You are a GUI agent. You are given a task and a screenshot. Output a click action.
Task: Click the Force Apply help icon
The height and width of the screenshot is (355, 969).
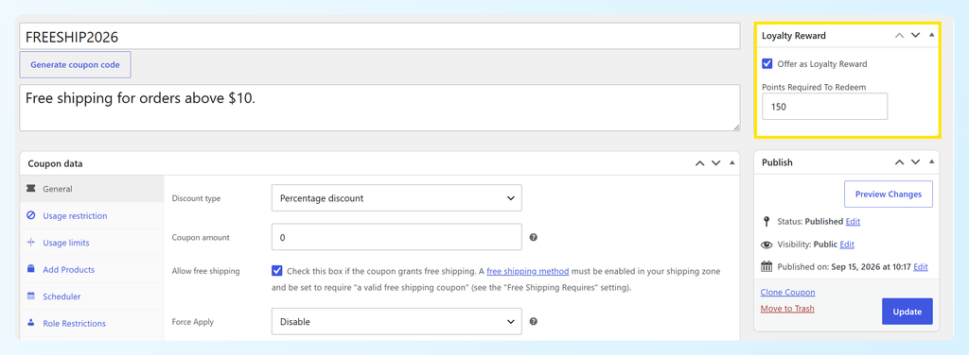click(534, 321)
